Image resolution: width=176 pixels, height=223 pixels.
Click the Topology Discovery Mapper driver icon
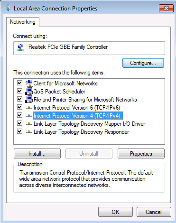click(29, 124)
